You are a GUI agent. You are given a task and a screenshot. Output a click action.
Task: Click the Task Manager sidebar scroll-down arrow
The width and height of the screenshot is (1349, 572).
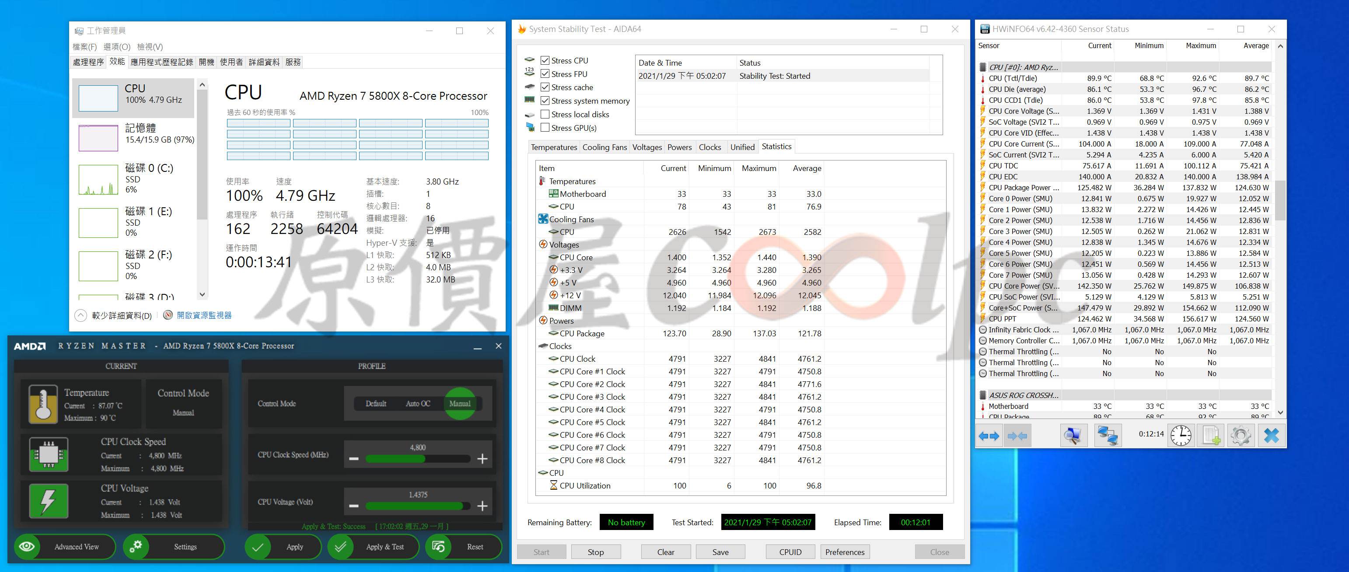click(203, 295)
